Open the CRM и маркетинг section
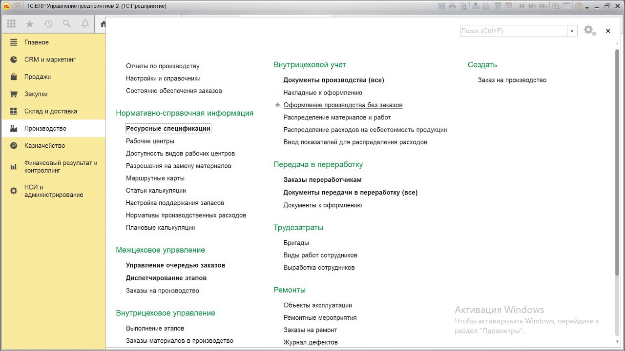Viewport: 625px width, 351px height. pos(53,59)
